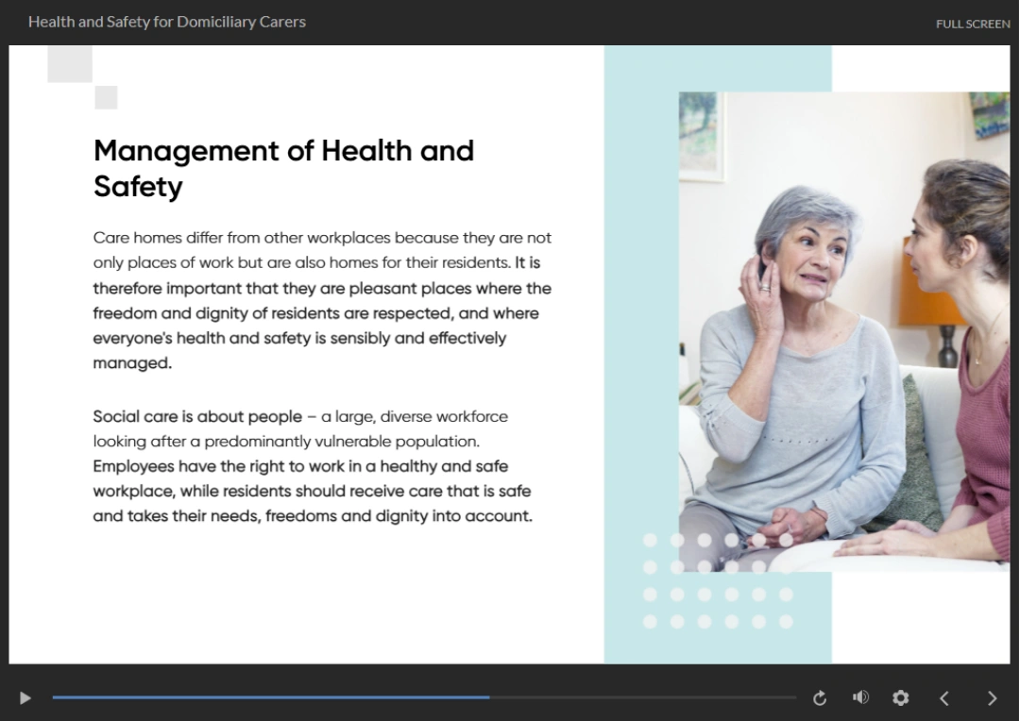Screen dimensions: 1020x721
Task: Advance to the next slide arrow
Action: coord(992,698)
